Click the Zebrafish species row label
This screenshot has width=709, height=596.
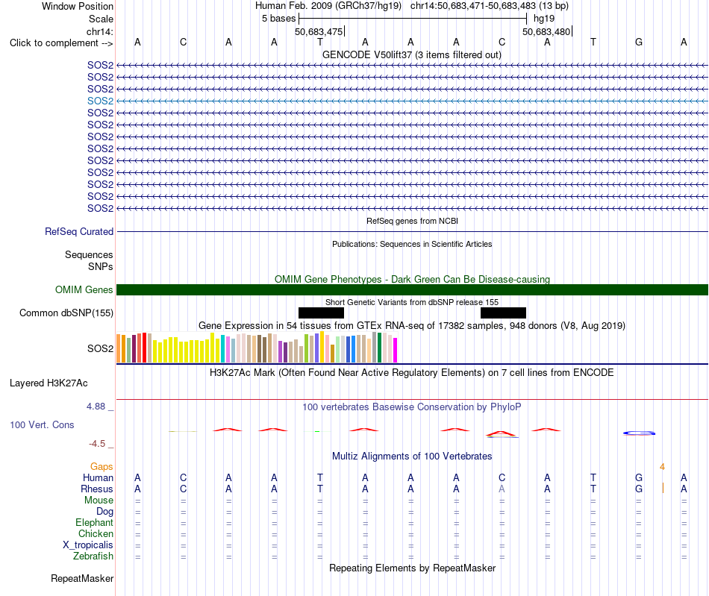pyautogui.click(x=93, y=556)
